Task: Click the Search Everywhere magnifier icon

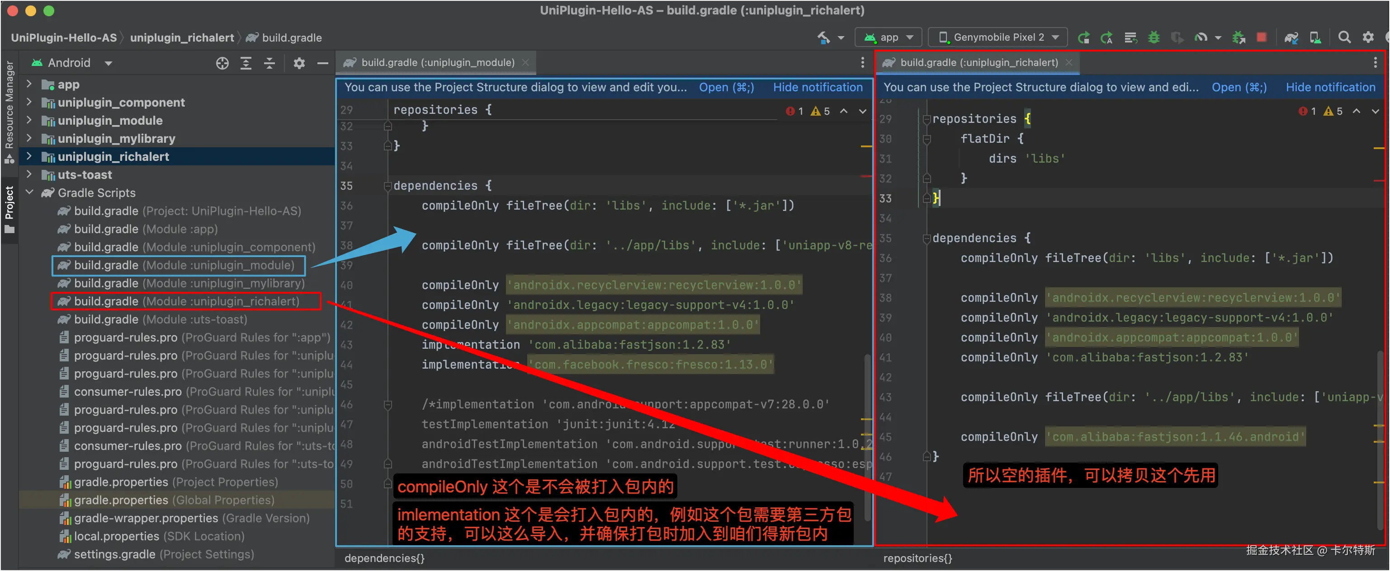Action: point(1345,37)
